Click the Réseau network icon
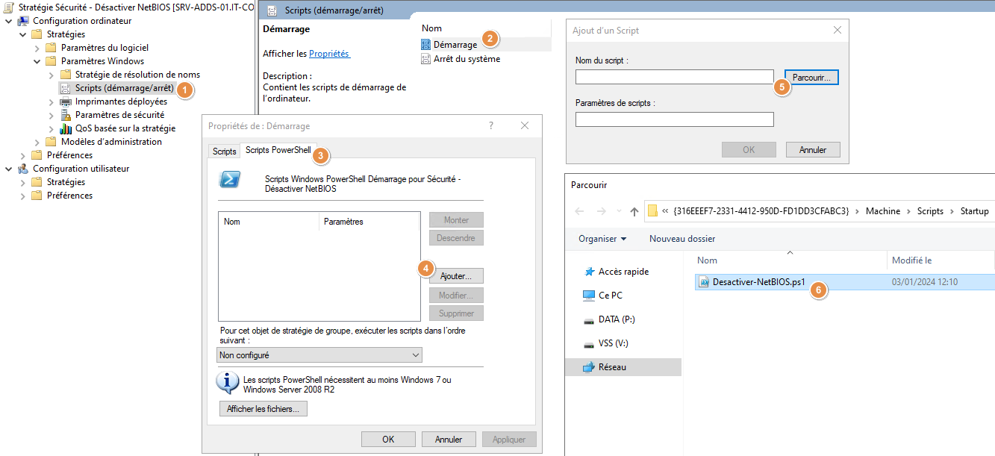Screen dimensions: 995x456 click(589, 367)
